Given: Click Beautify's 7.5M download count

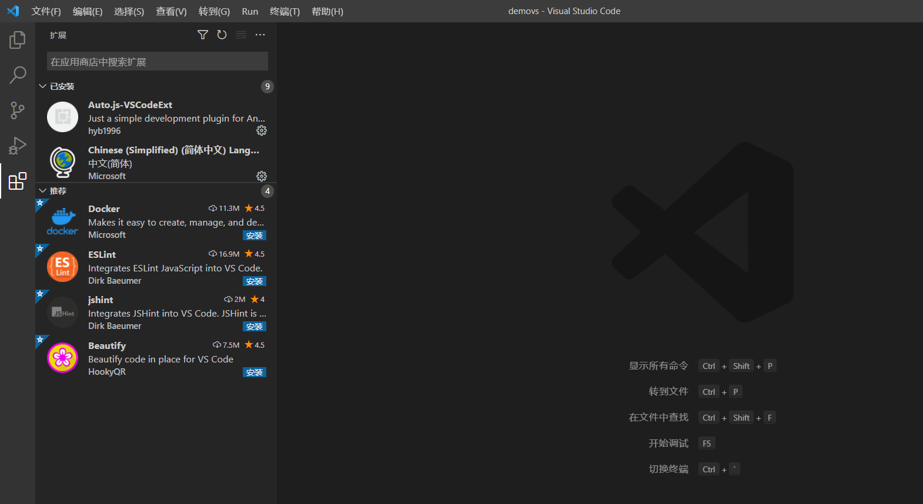Looking at the screenshot, I should pyautogui.click(x=226, y=345).
